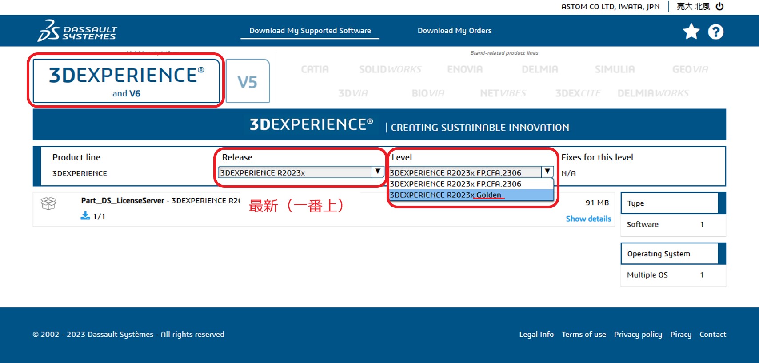Open the Privacy policy link
Viewport: 759px width, 363px height.
pyautogui.click(x=638, y=334)
